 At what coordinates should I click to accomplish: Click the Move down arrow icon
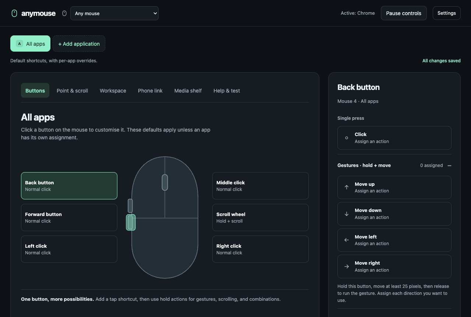tap(347, 214)
